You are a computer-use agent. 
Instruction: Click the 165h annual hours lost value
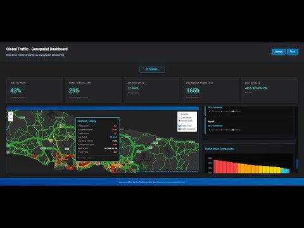pyautogui.click(x=193, y=91)
